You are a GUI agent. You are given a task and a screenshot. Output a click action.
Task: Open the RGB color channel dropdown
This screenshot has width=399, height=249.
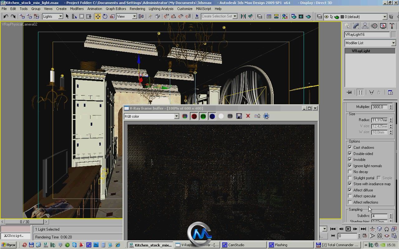(x=151, y=116)
